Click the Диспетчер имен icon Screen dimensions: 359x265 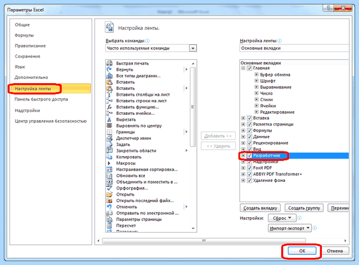click(x=109, y=138)
